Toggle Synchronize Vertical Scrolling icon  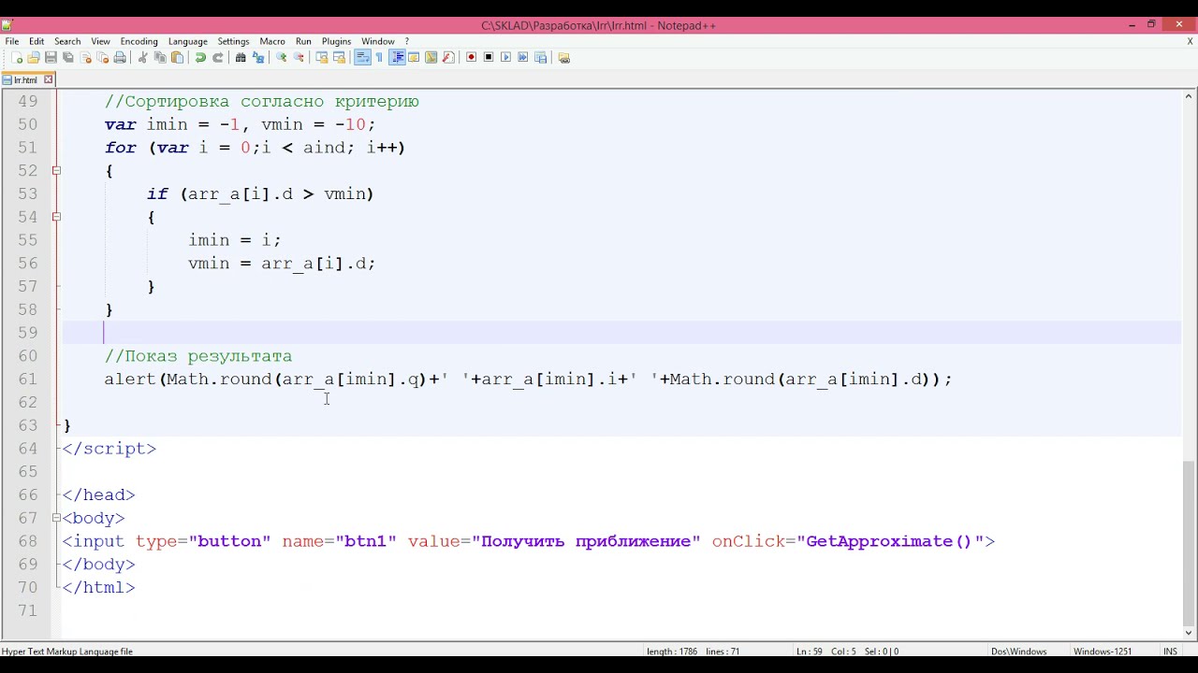[x=322, y=57]
